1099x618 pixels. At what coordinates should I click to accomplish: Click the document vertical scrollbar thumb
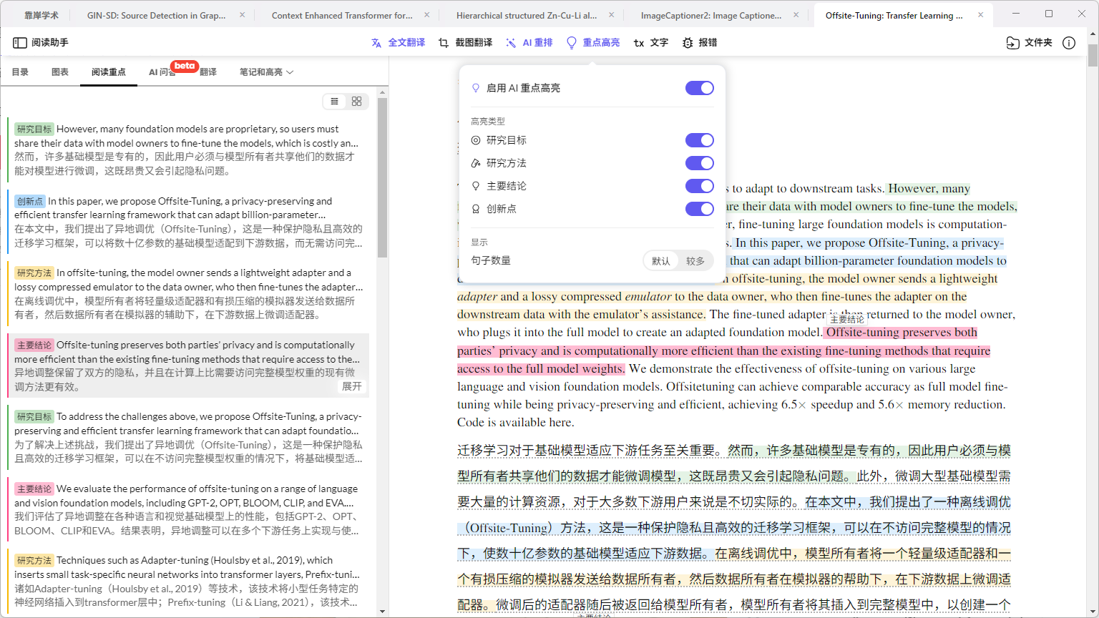(x=1093, y=55)
